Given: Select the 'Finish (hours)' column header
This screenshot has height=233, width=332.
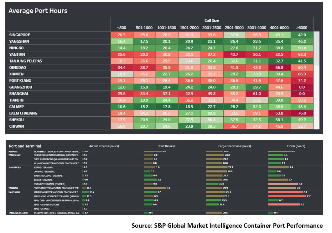Looking at the screenshot, I should click(296, 146).
